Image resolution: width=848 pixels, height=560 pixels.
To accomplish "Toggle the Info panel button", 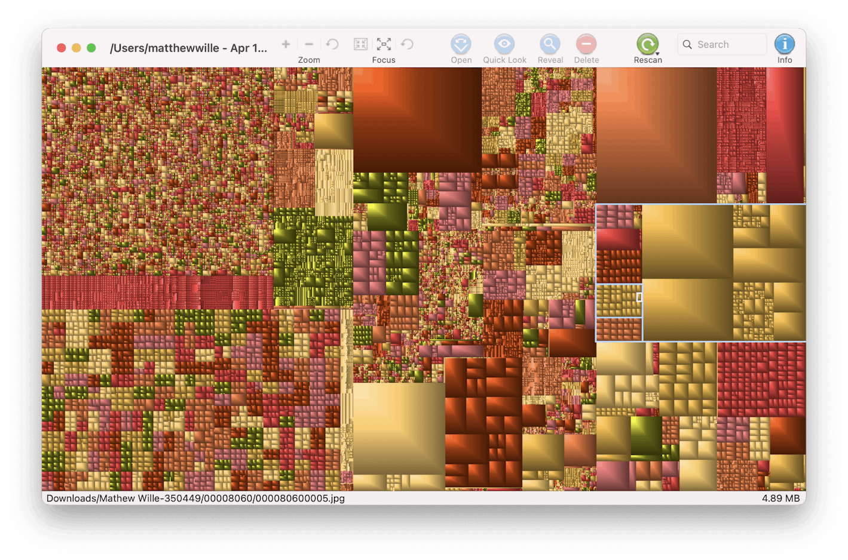I will [784, 45].
